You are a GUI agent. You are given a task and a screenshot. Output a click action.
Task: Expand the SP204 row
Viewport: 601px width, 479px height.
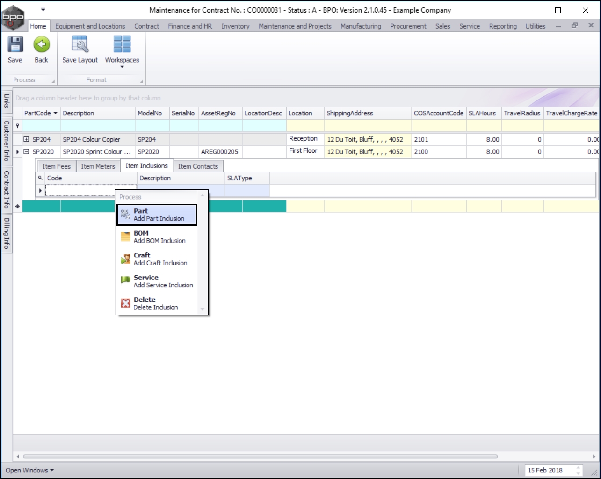point(26,139)
